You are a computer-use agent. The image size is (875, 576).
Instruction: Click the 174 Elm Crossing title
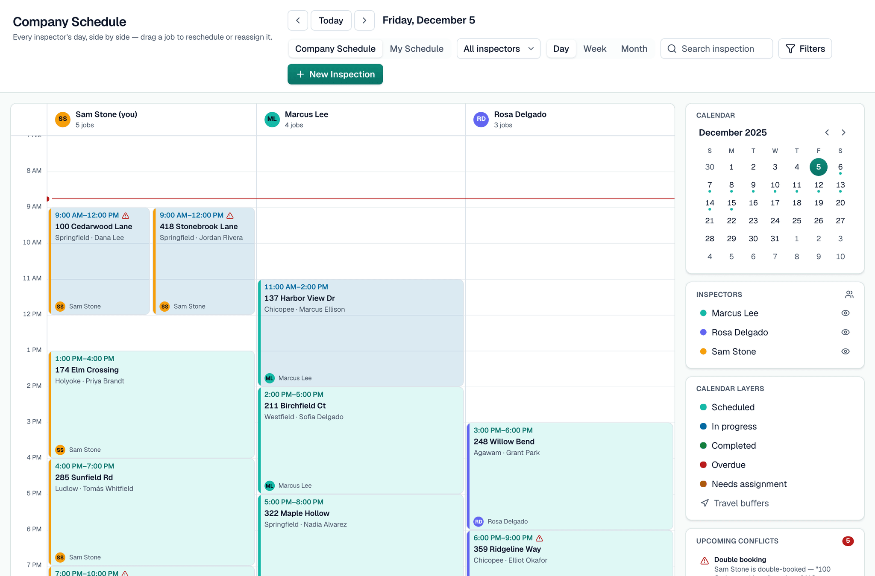point(87,370)
